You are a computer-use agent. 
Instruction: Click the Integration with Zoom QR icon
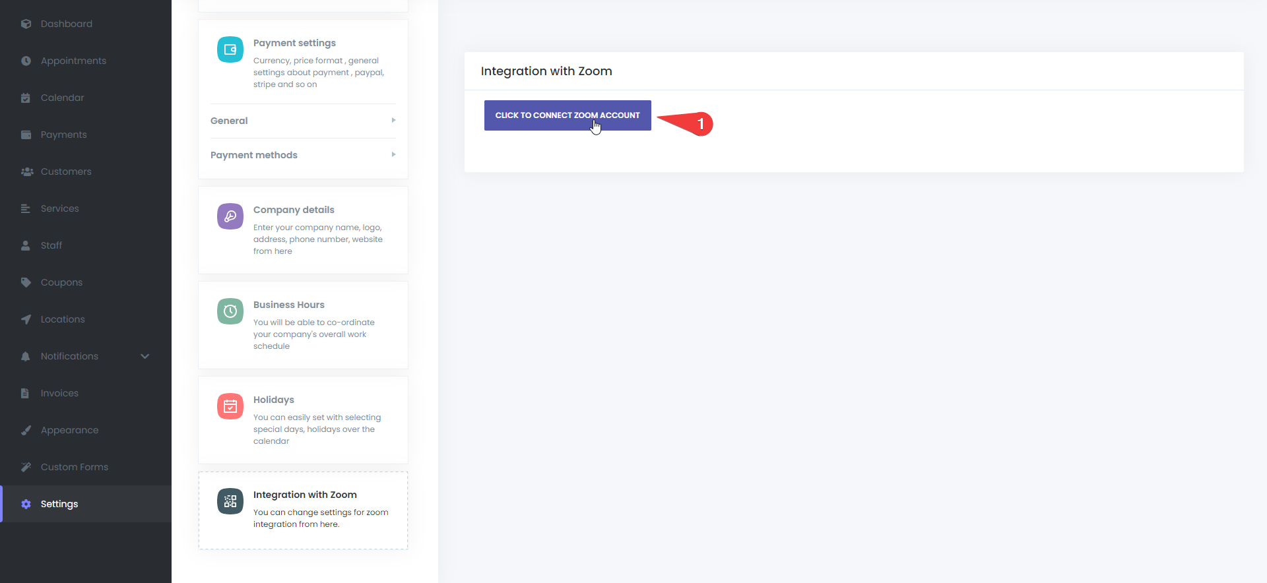coord(230,501)
